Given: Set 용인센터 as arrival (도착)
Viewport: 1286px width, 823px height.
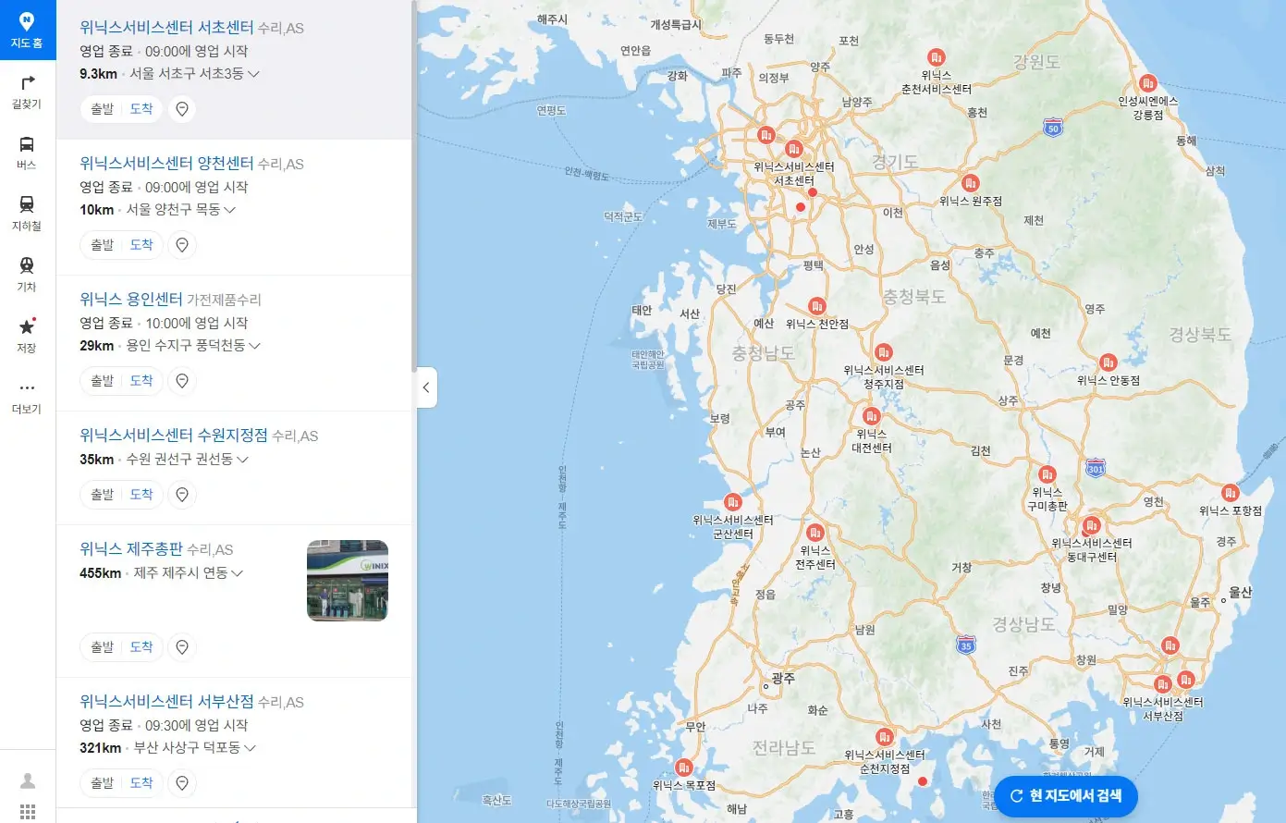Looking at the screenshot, I should [x=141, y=381].
